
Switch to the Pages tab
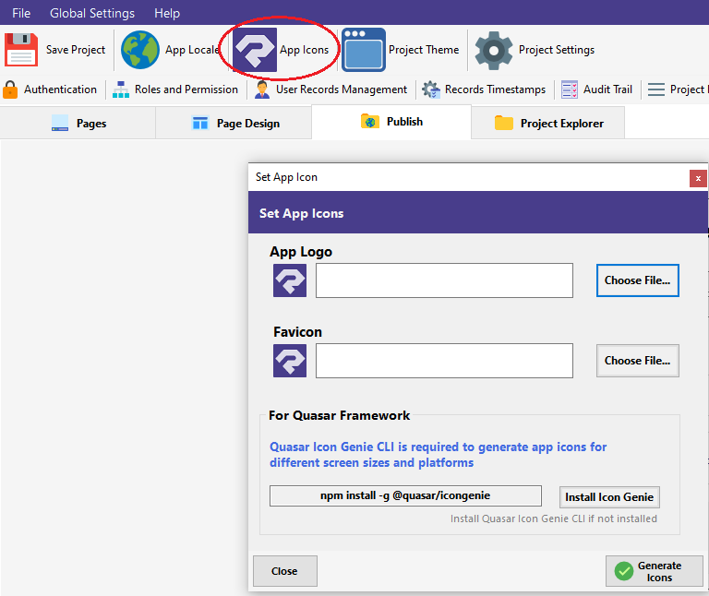(79, 124)
